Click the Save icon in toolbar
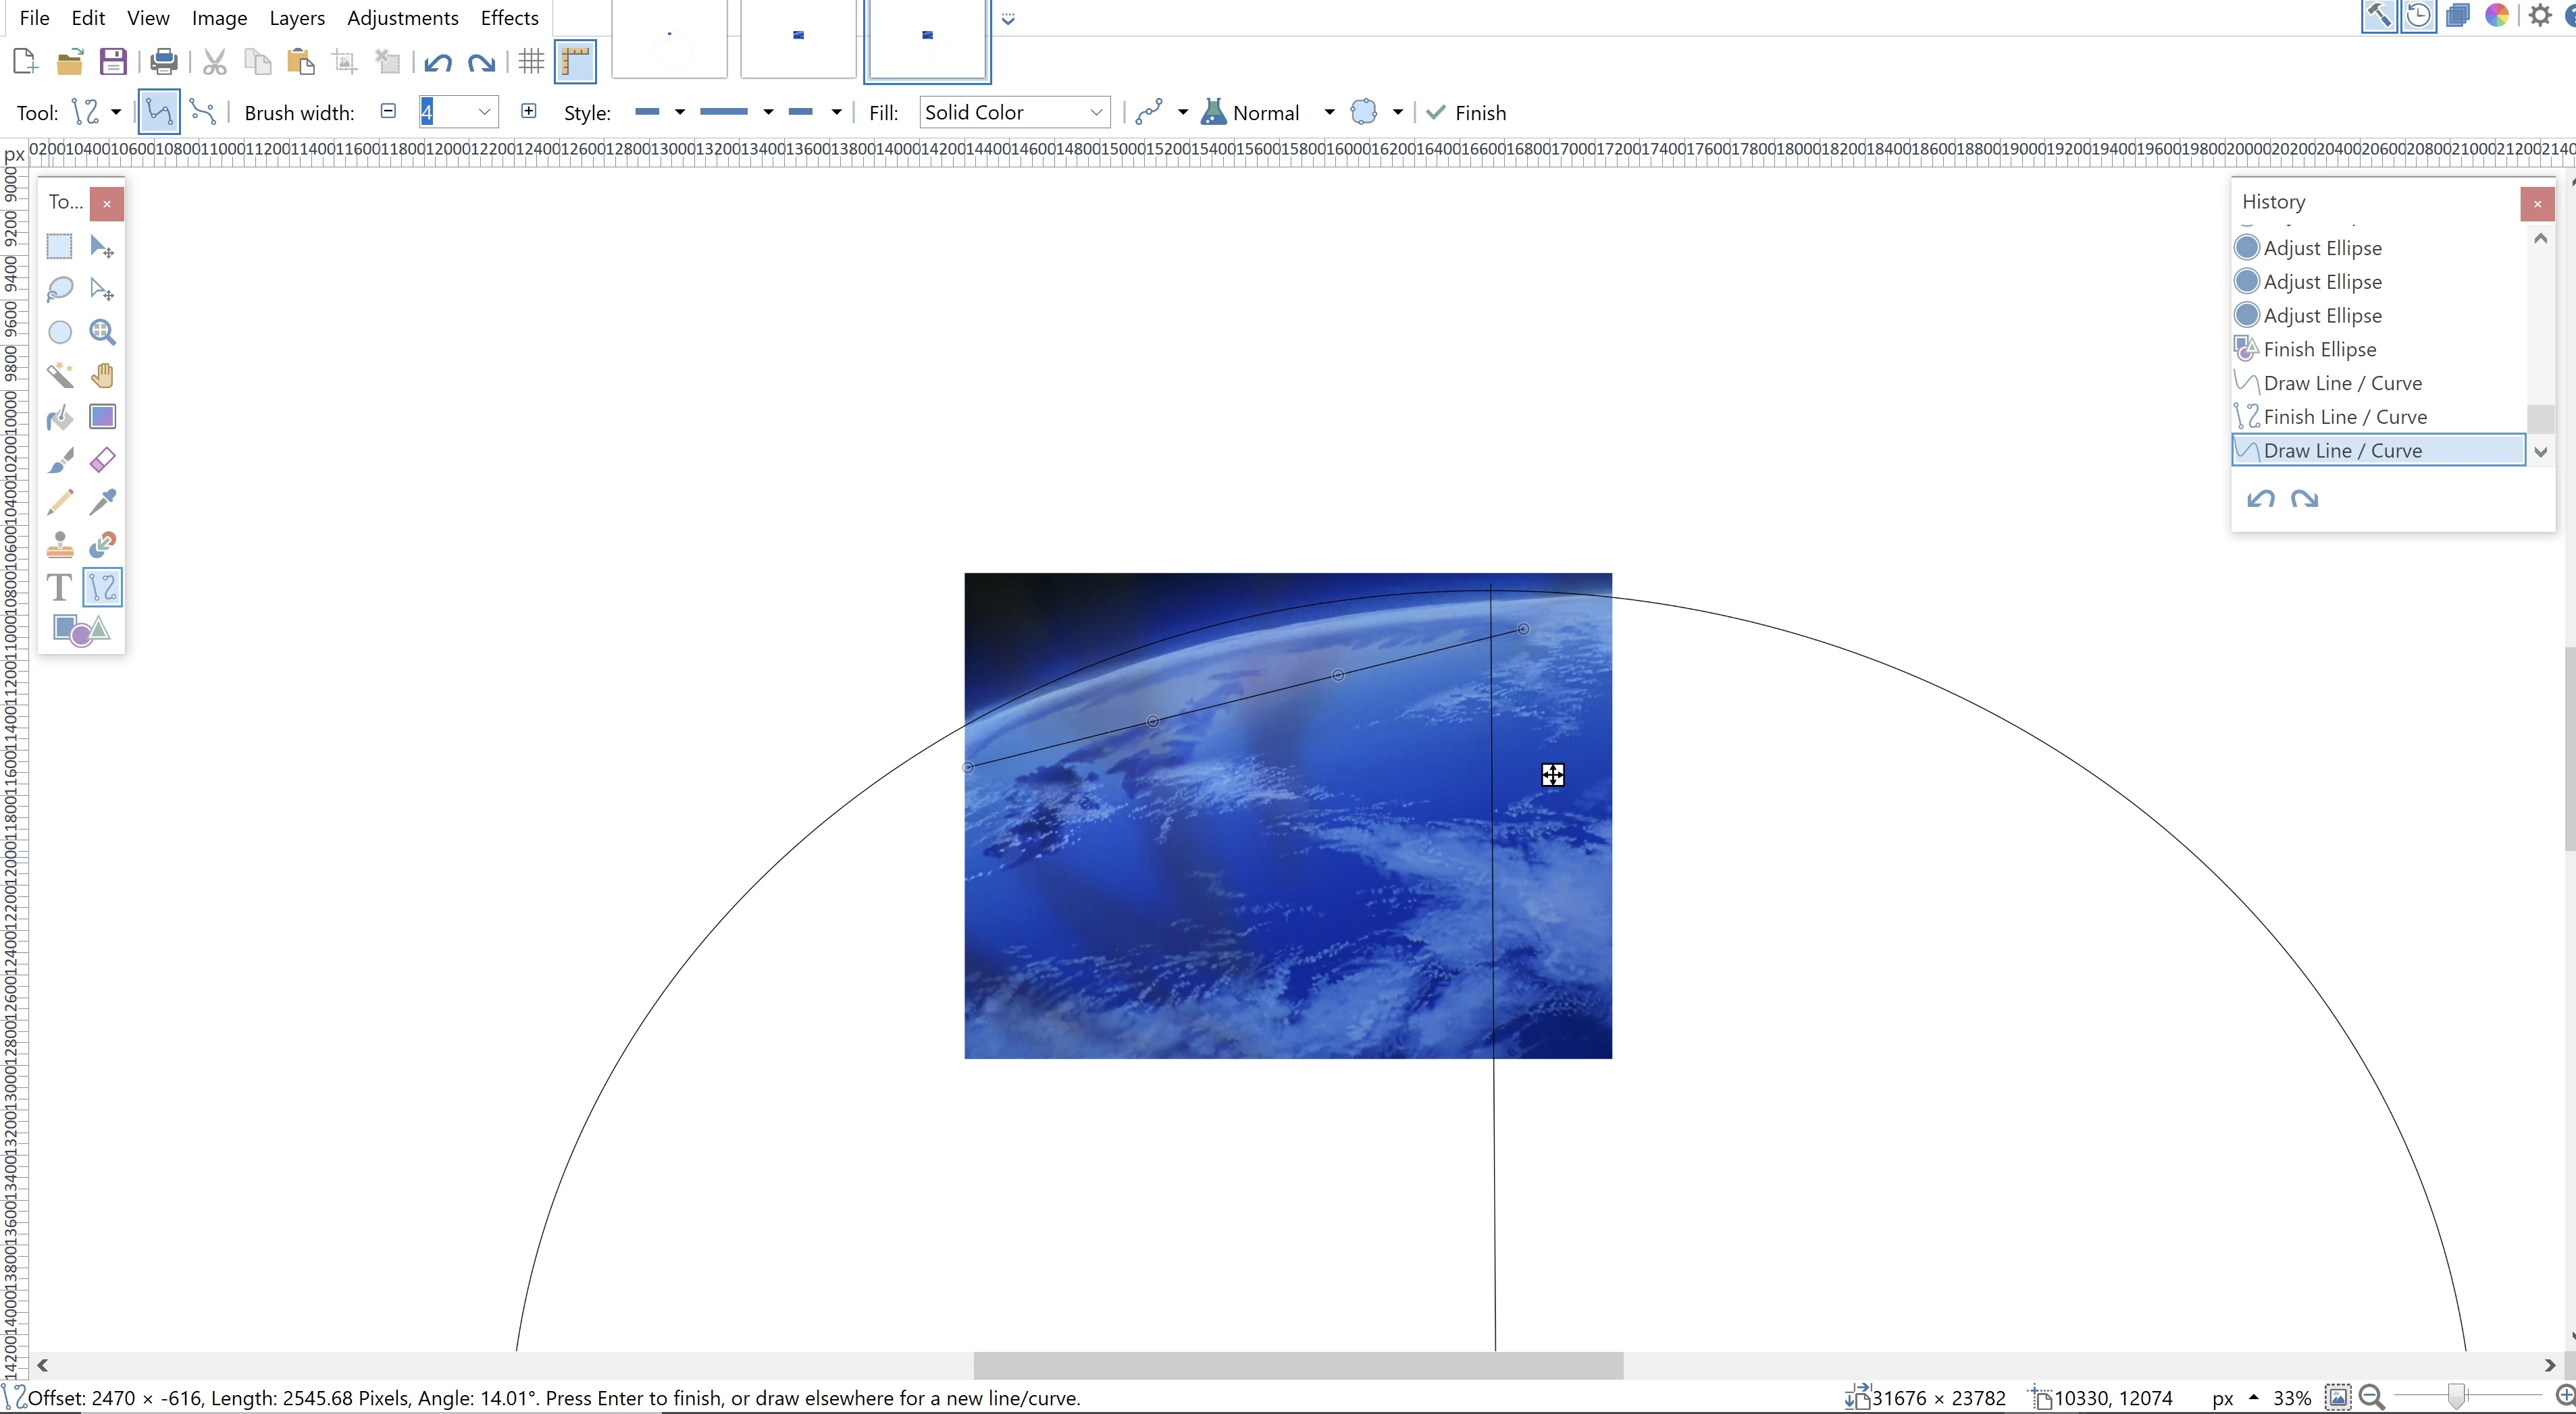This screenshot has height=1414, width=2576. 113,62
